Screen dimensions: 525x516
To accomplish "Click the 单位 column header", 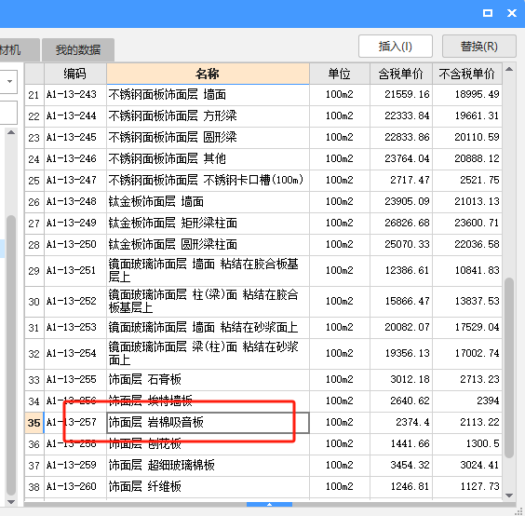I will (x=340, y=74).
